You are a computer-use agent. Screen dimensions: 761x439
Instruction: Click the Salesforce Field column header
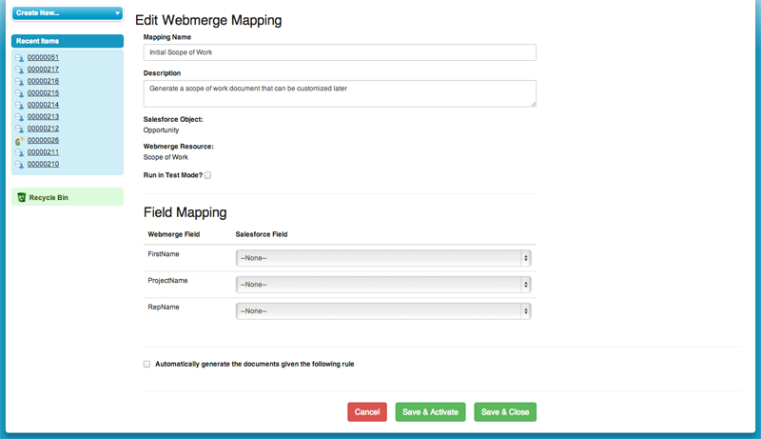[262, 234]
